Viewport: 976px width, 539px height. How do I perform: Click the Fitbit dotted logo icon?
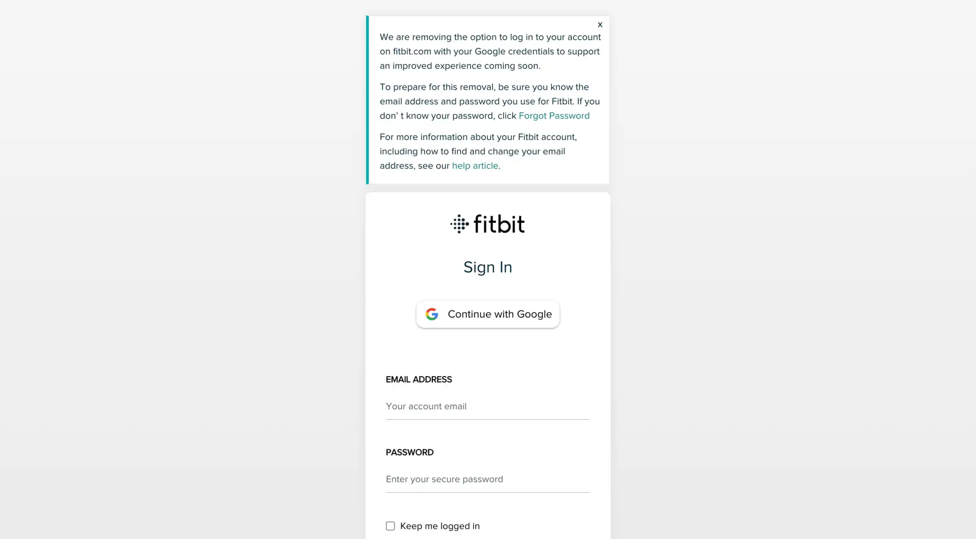click(459, 224)
